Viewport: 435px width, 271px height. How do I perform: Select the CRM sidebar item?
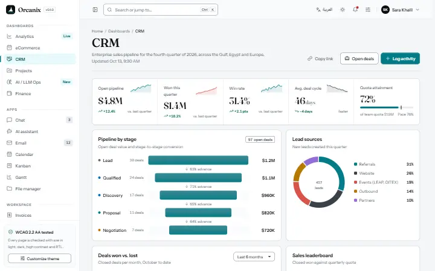pyautogui.click(x=39, y=59)
